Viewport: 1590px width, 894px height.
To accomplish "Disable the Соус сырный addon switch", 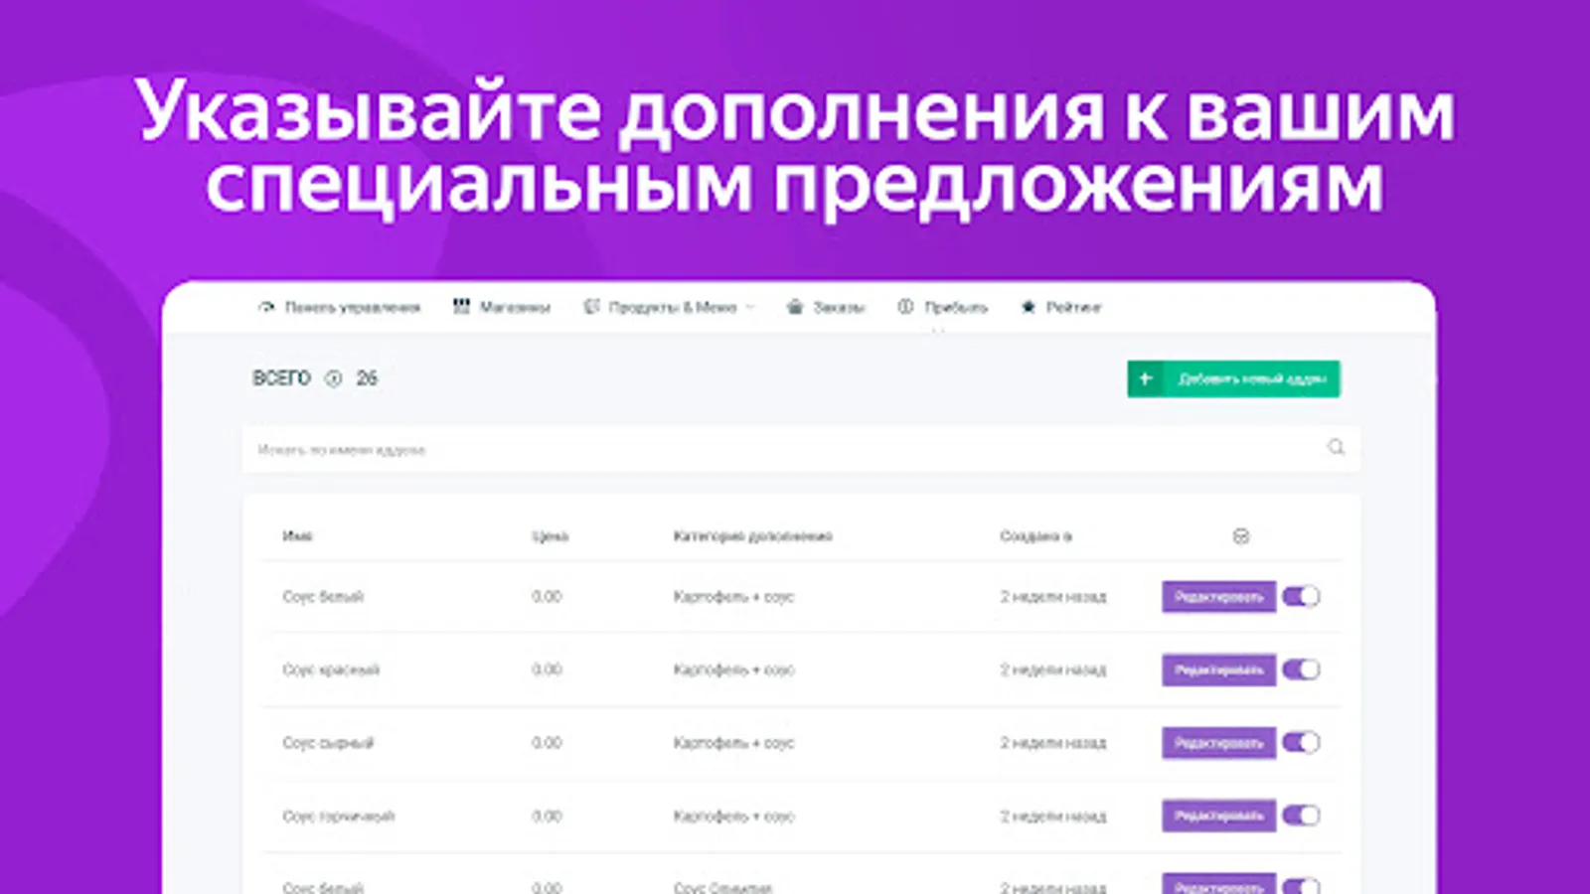I will point(1301,743).
